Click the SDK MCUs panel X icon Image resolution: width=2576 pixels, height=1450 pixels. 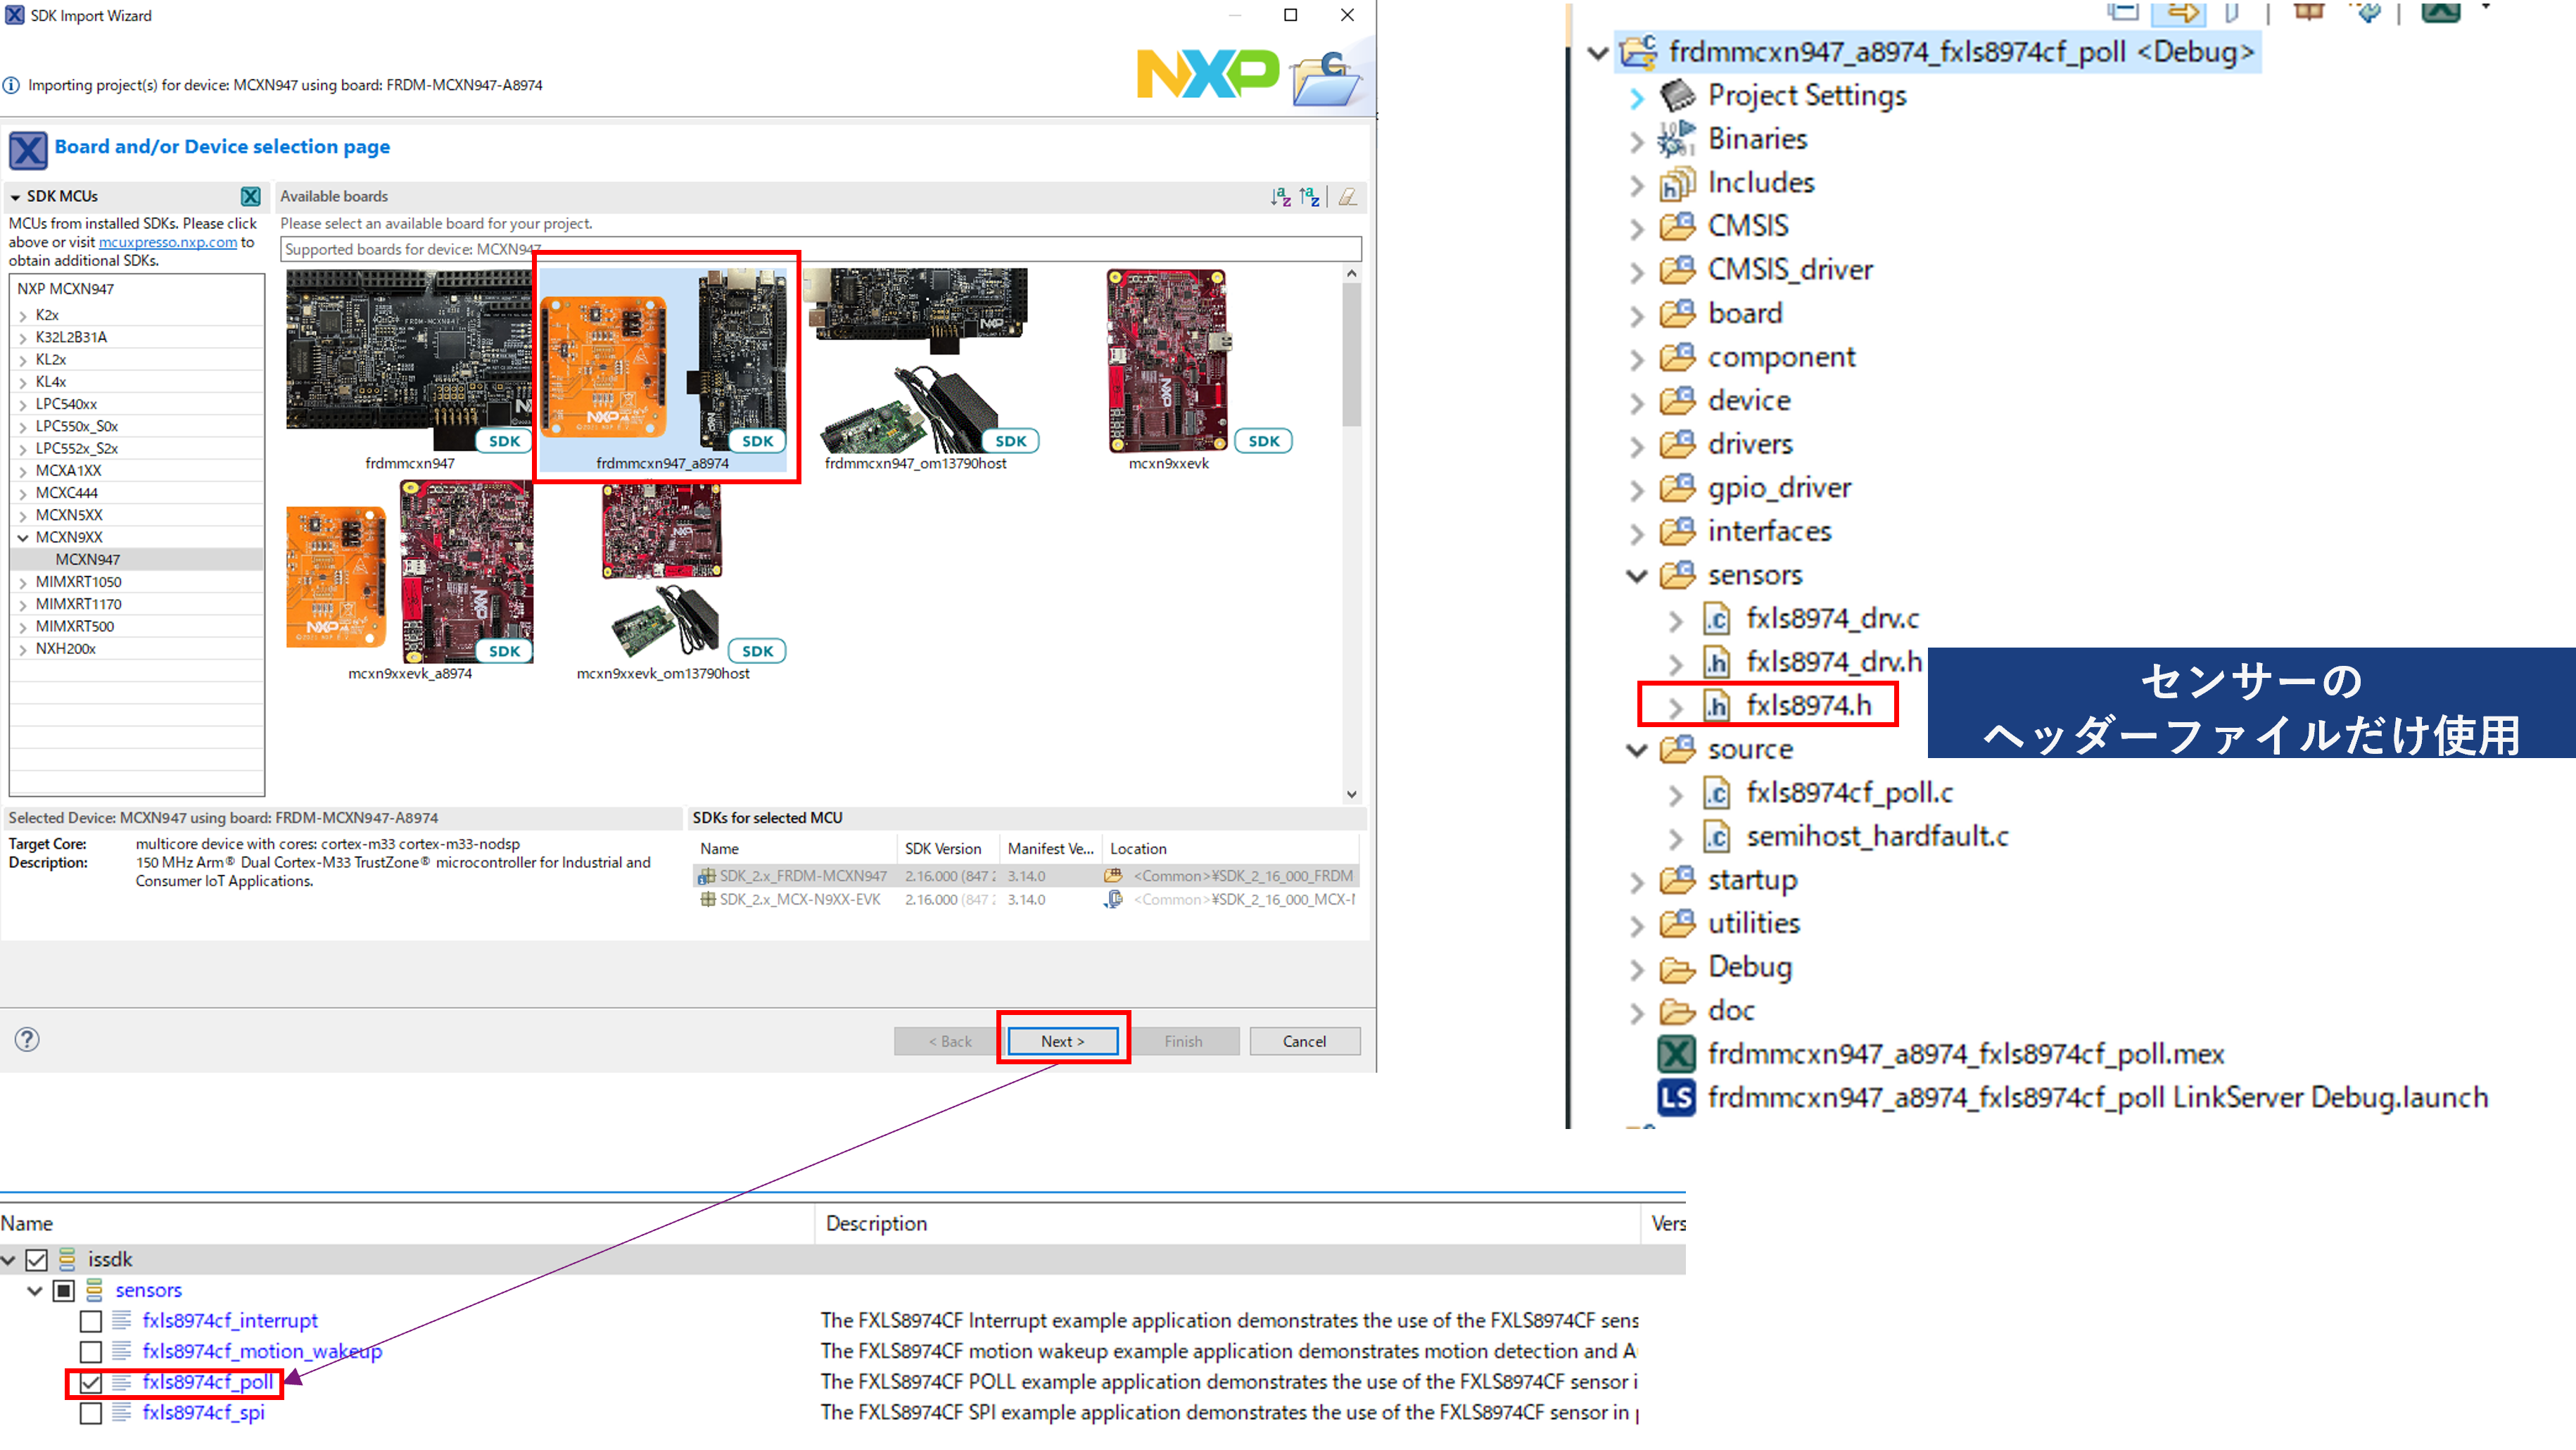251,196
